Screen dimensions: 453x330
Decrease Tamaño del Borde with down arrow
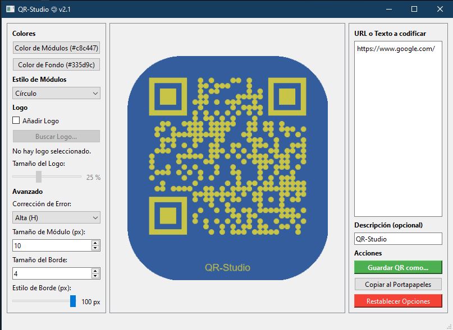coord(95,276)
